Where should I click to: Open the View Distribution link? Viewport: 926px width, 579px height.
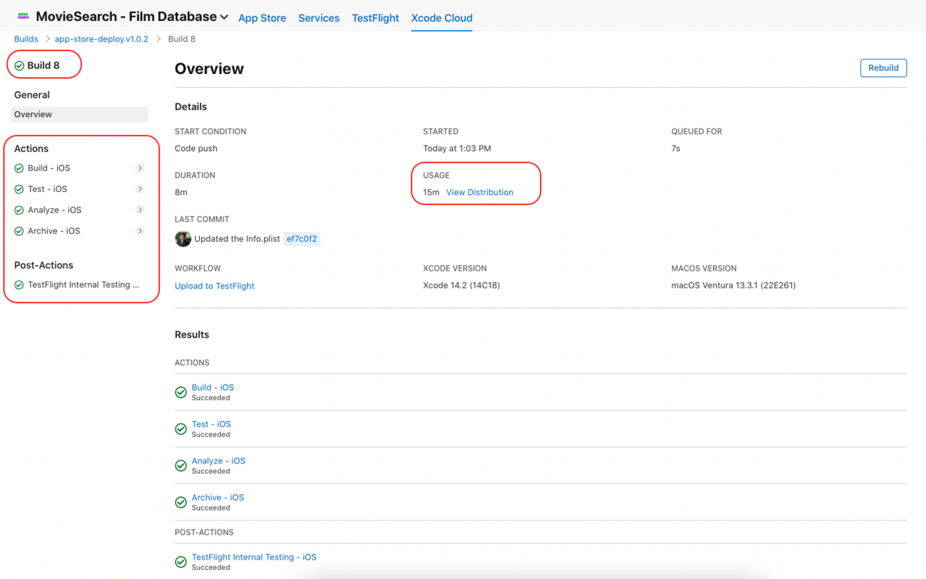pos(479,192)
